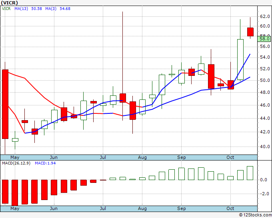Click the final green MACD histogram bar
272x218 pixels.
(250, 173)
